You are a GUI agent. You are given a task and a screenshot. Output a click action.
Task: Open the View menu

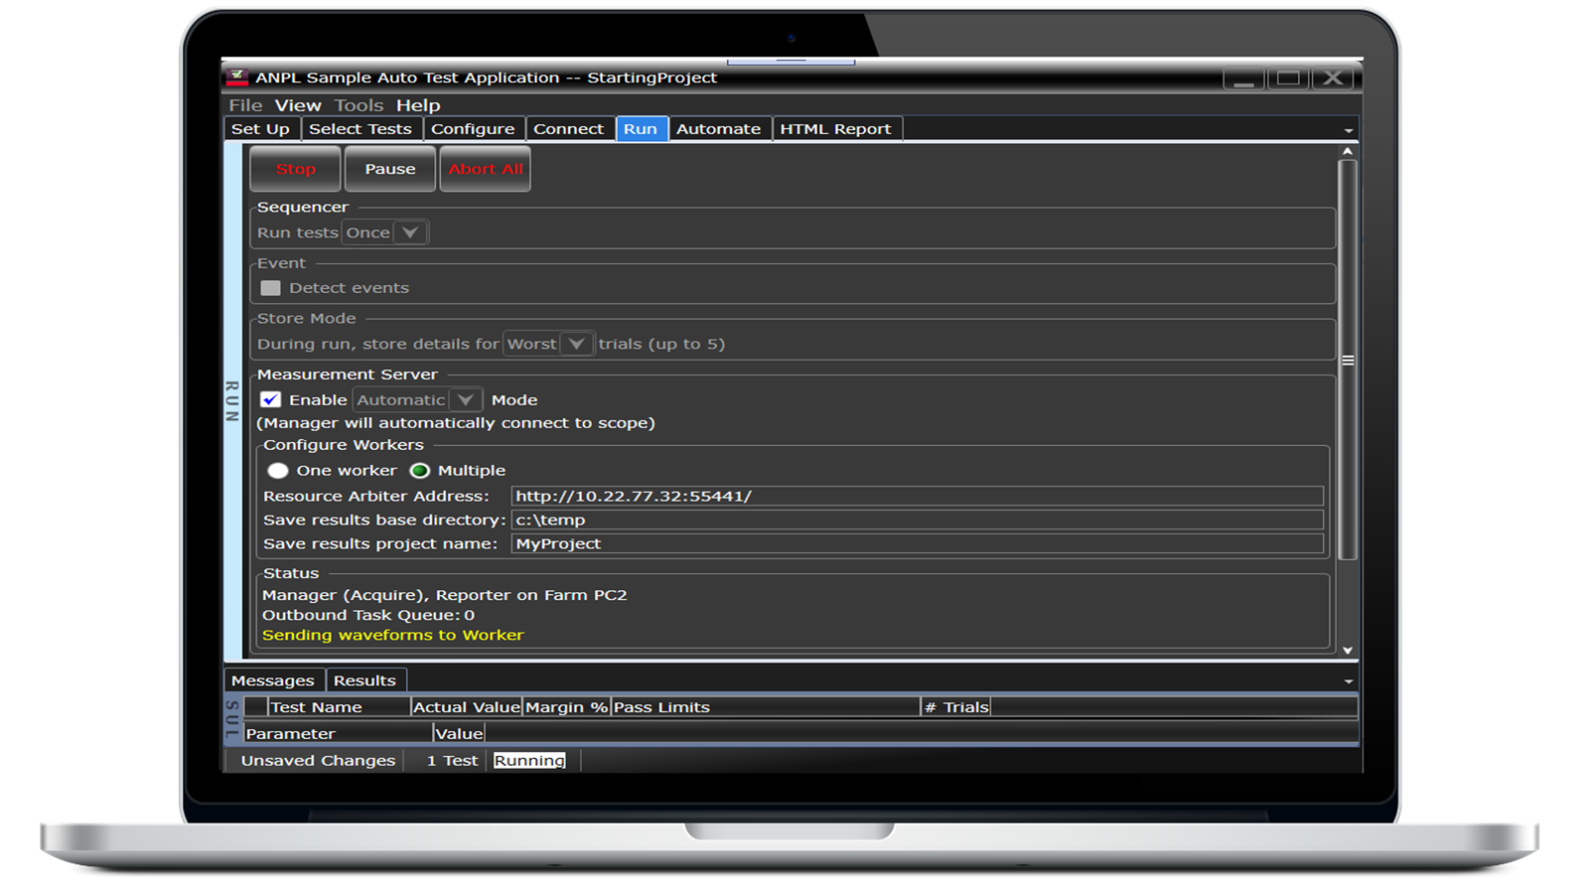[298, 105]
